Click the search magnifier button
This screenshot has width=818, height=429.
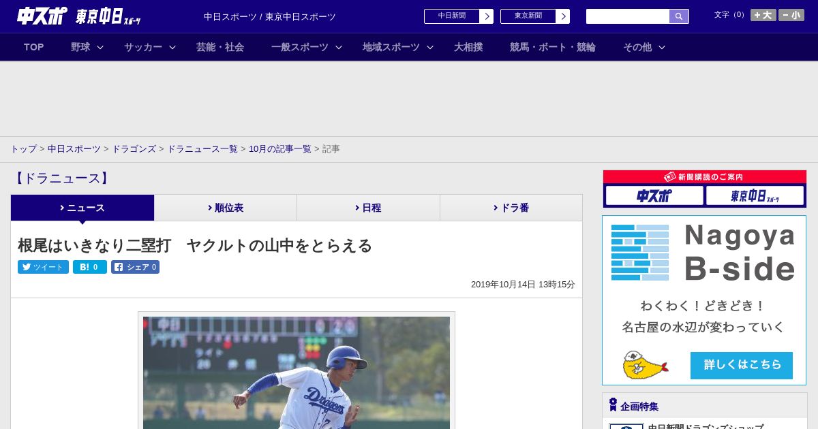click(679, 16)
